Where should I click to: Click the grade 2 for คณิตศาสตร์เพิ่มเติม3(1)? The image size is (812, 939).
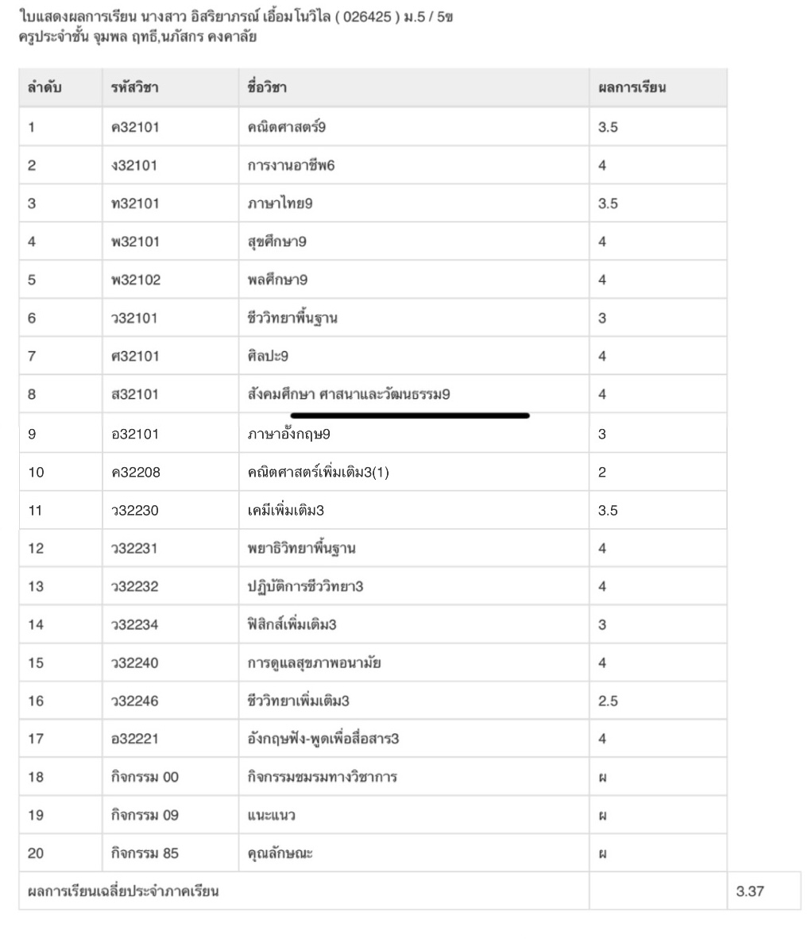(x=602, y=473)
